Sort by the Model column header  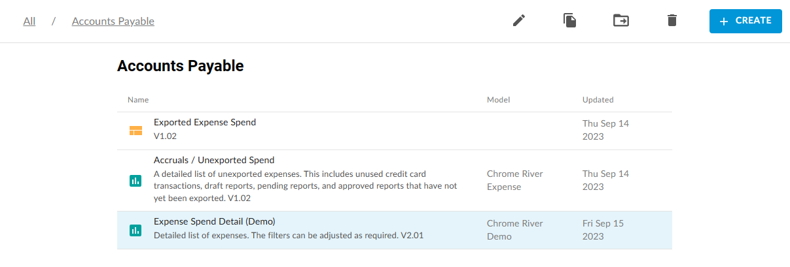tap(498, 100)
